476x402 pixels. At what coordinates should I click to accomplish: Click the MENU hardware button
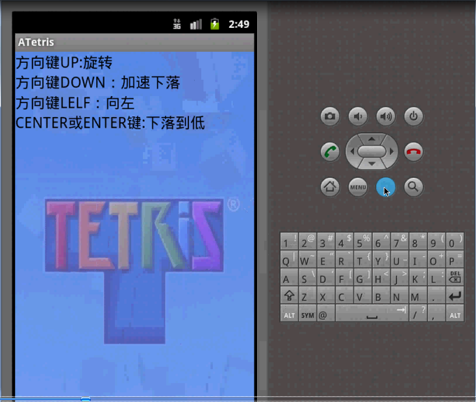358,187
